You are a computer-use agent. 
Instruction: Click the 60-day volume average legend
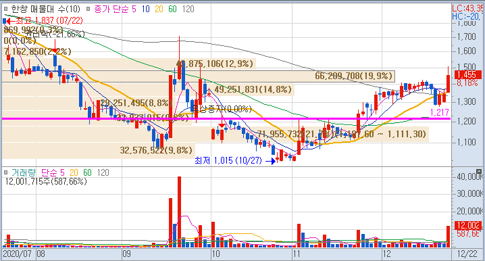coord(88,172)
